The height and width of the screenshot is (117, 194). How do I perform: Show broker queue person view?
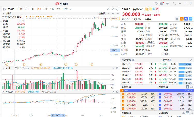[x=183, y=113]
